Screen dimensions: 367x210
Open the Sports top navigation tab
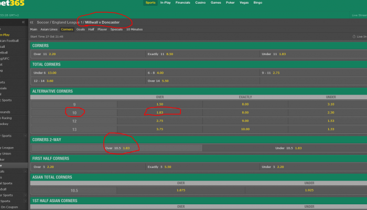click(x=150, y=3)
